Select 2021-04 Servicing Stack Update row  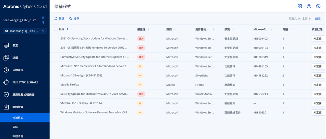(95, 39)
